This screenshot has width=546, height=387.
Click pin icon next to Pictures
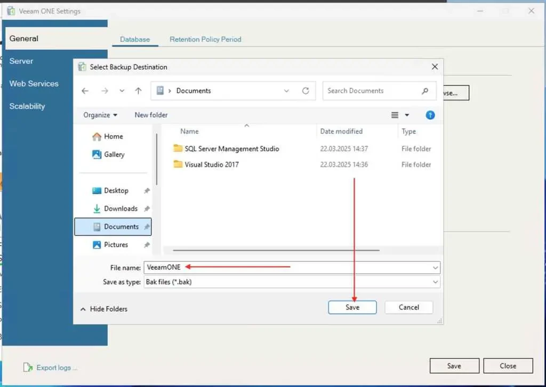pyautogui.click(x=147, y=245)
